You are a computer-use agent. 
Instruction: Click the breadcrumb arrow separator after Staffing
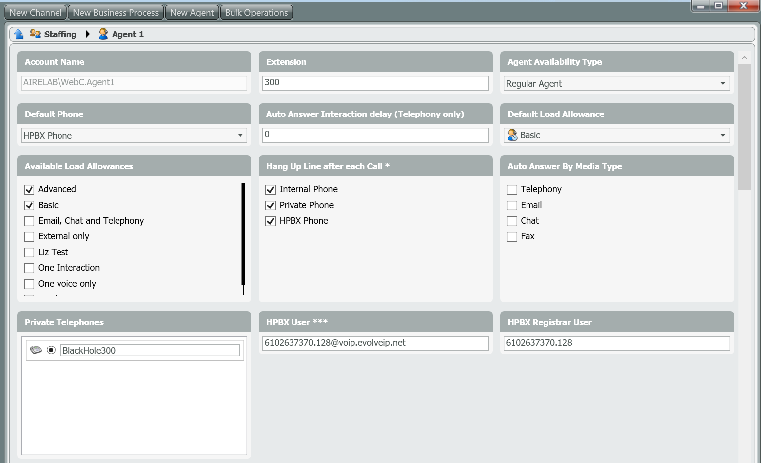[x=88, y=34]
